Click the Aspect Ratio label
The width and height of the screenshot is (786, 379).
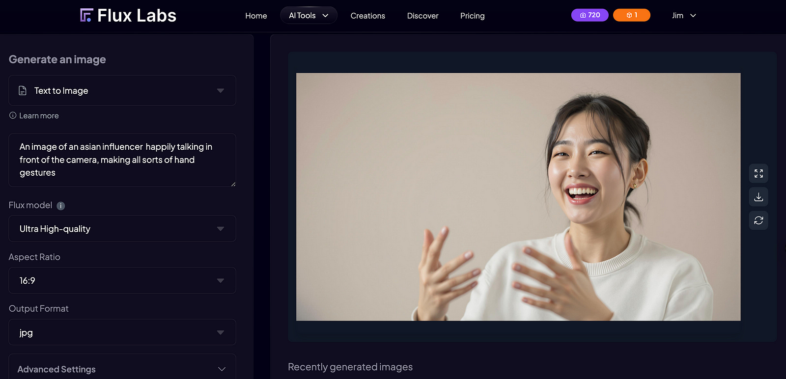pos(34,257)
